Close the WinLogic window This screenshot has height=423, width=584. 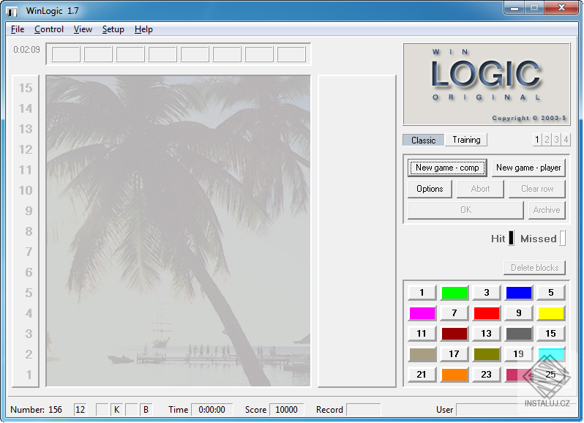pyautogui.click(x=561, y=7)
